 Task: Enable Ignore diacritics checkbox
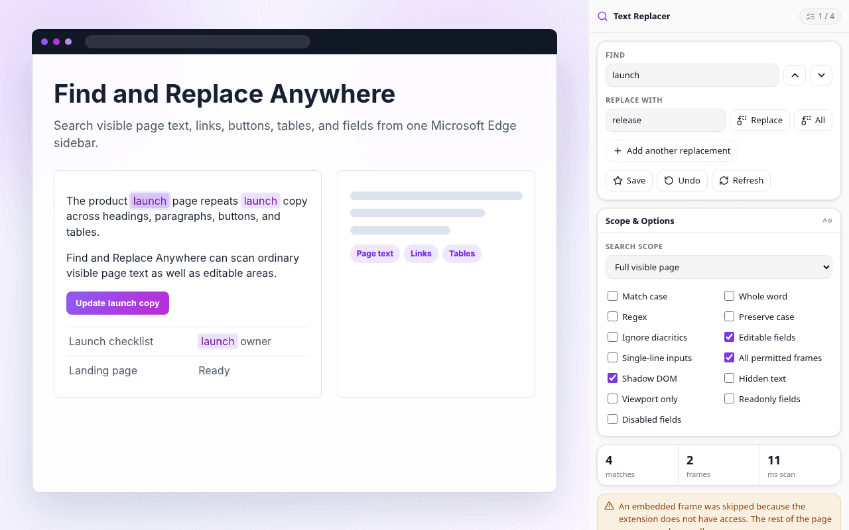click(612, 337)
